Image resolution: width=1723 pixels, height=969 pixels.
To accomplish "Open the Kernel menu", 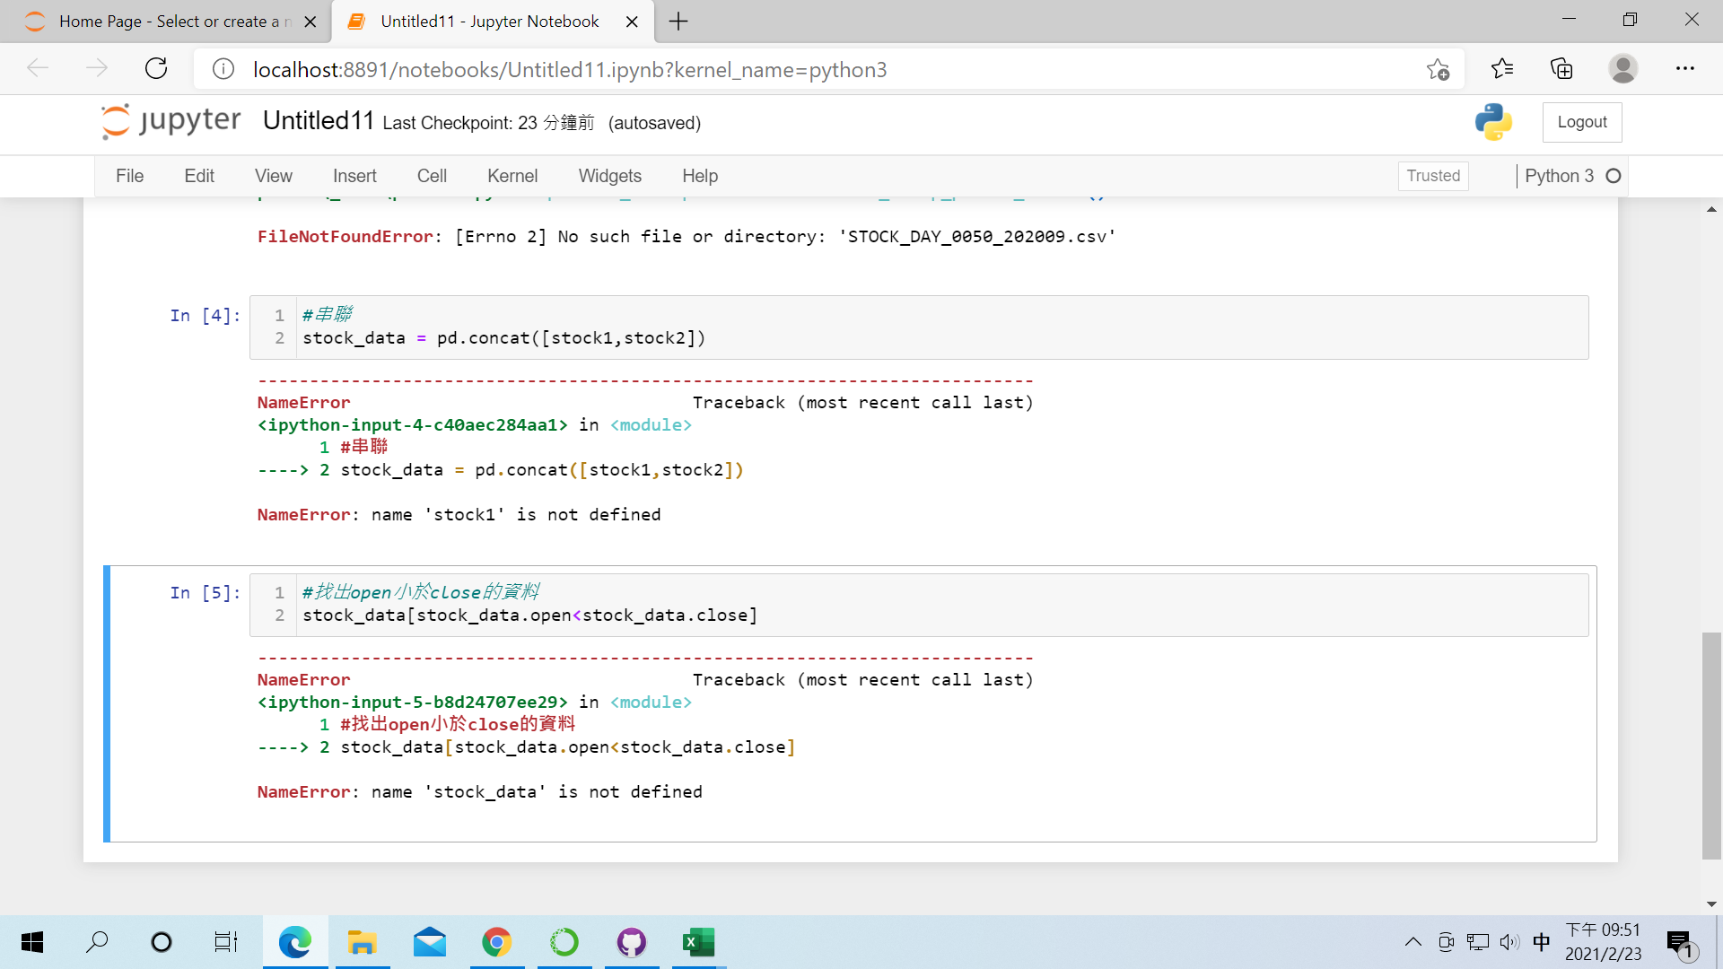I will [512, 176].
